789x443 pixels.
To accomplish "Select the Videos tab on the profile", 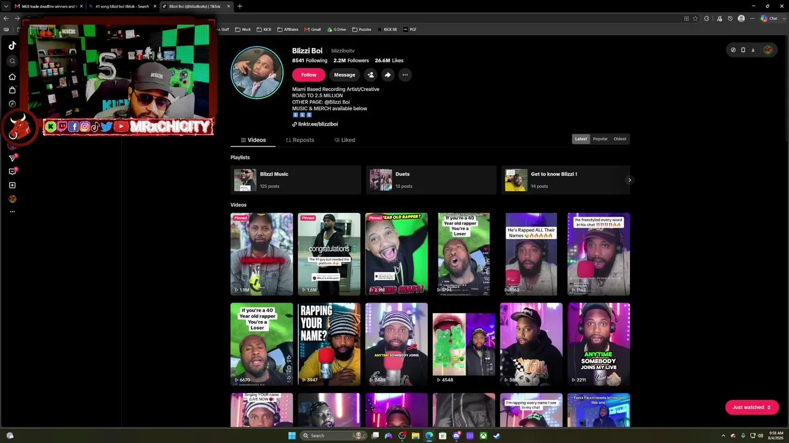I will coord(253,140).
